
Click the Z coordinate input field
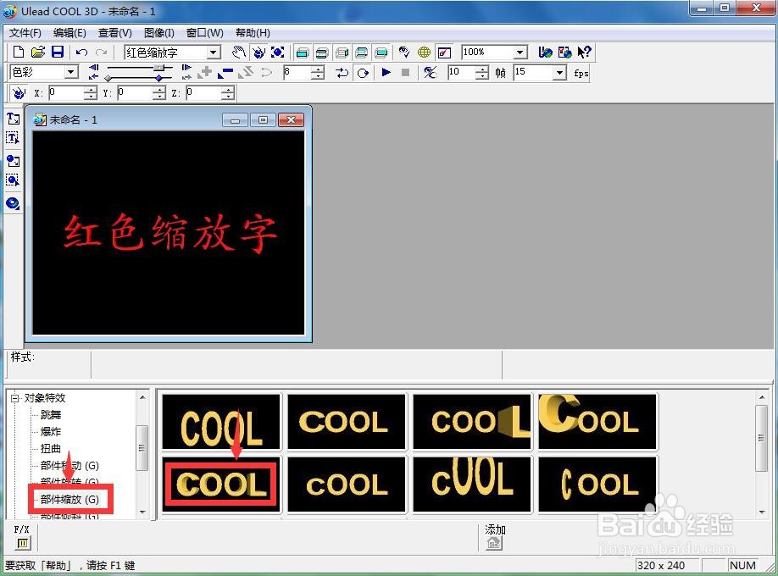203,93
